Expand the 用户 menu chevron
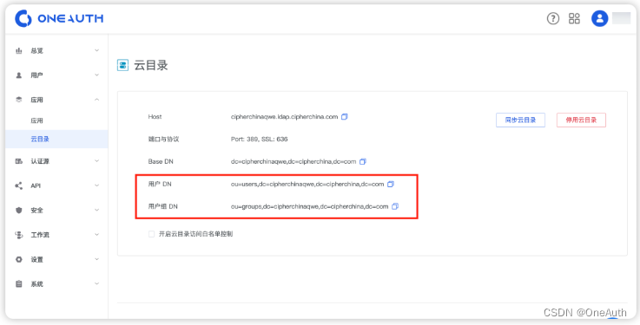 96,75
